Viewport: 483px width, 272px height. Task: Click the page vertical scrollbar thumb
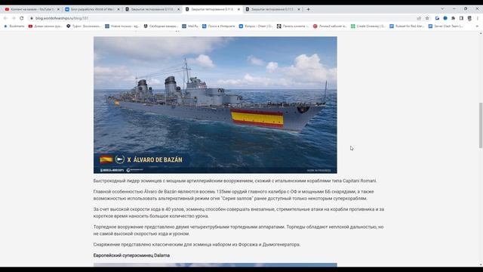481,125
